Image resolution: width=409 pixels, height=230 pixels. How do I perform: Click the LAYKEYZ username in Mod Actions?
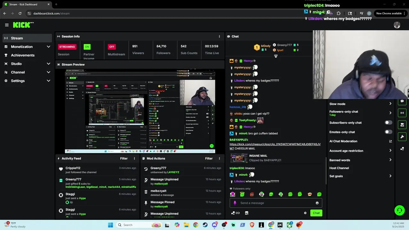point(173,172)
